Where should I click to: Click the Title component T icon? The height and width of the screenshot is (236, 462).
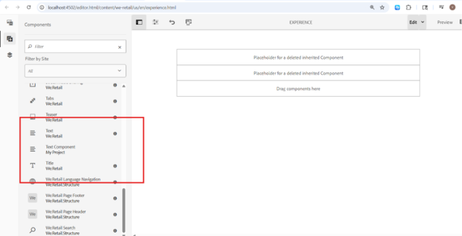33,166
